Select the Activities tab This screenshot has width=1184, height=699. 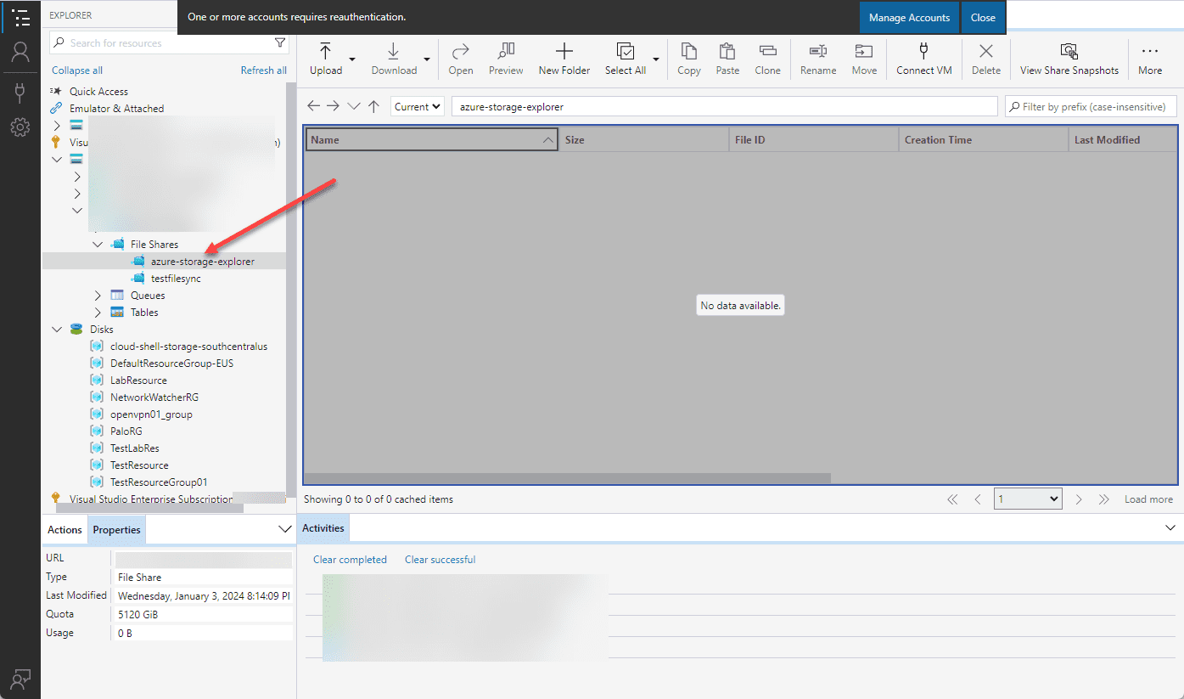tap(323, 527)
